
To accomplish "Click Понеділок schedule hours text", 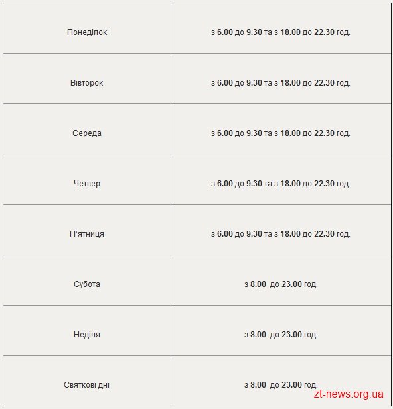I will [x=281, y=32].
